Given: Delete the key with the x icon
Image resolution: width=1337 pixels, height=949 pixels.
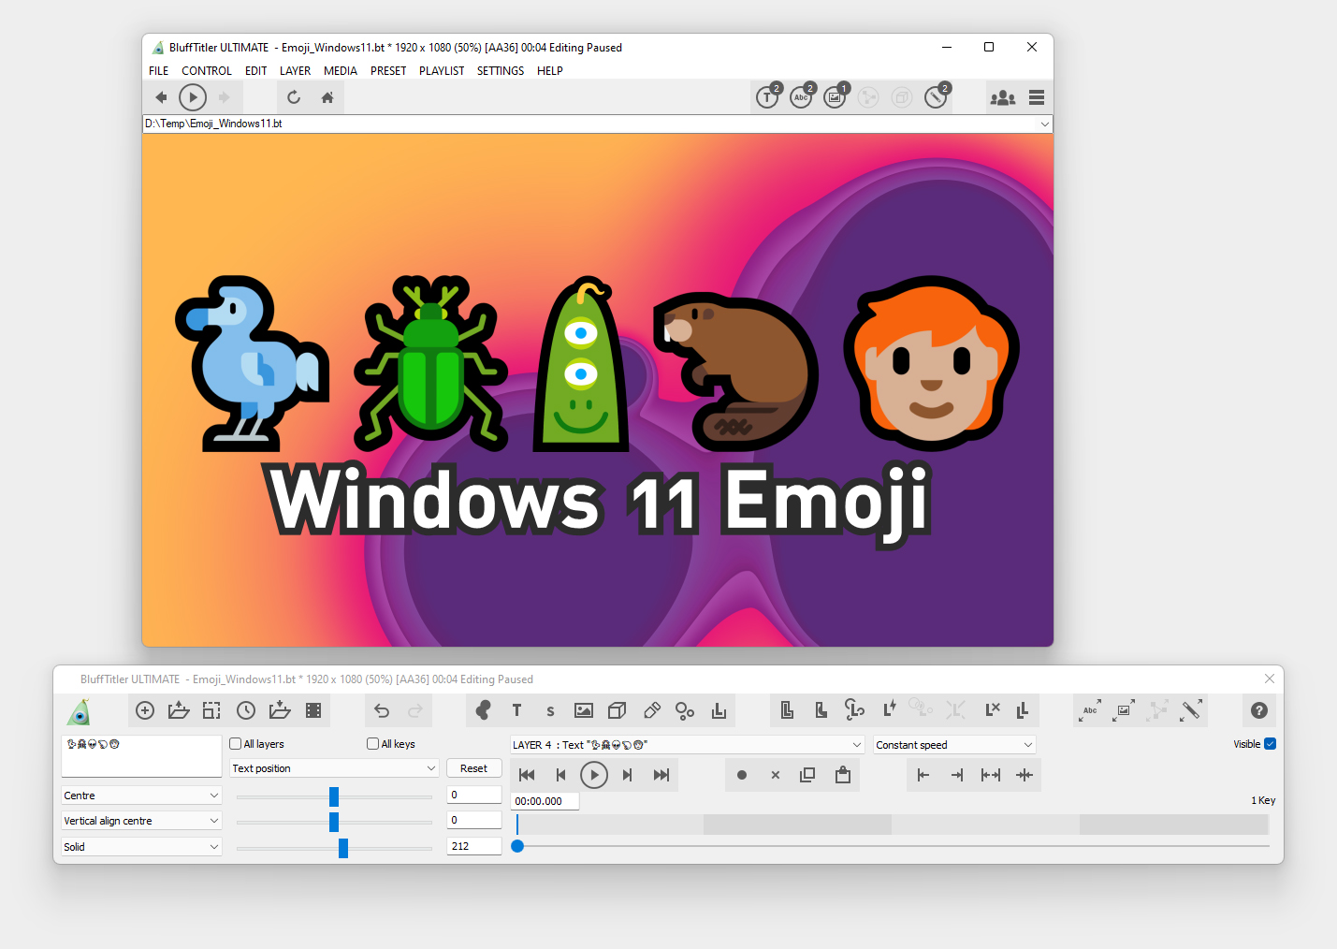Looking at the screenshot, I should 776,775.
